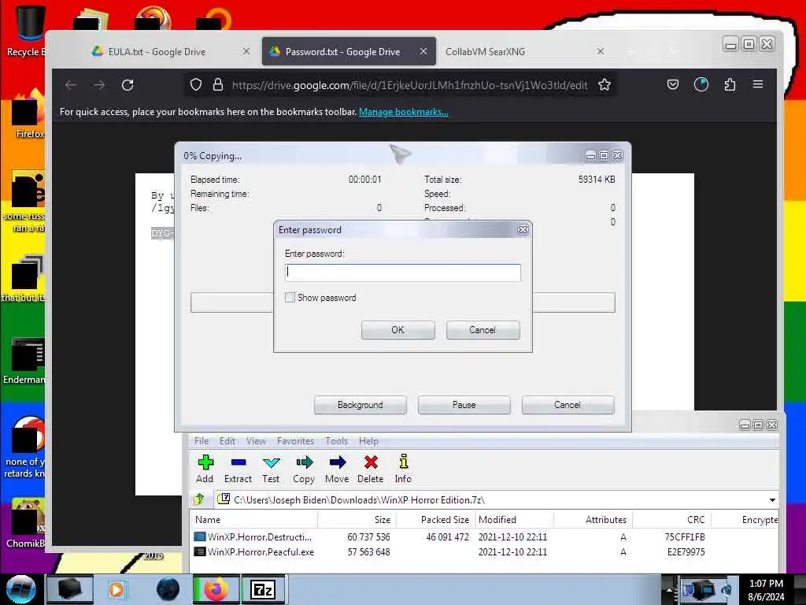Open the Edit menu in 7-Zip
The height and width of the screenshot is (605, 806).
click(227, 441)
